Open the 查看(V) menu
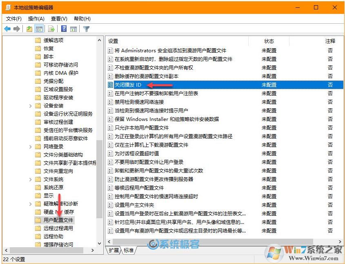Screen dimensions: 345x264 coord(59,19)
